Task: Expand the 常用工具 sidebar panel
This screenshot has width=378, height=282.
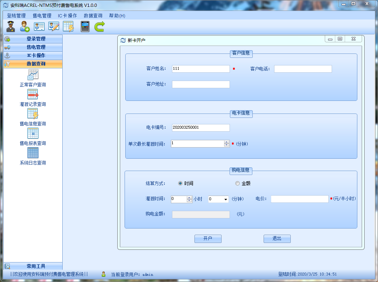Action: [x=33, y=266]
